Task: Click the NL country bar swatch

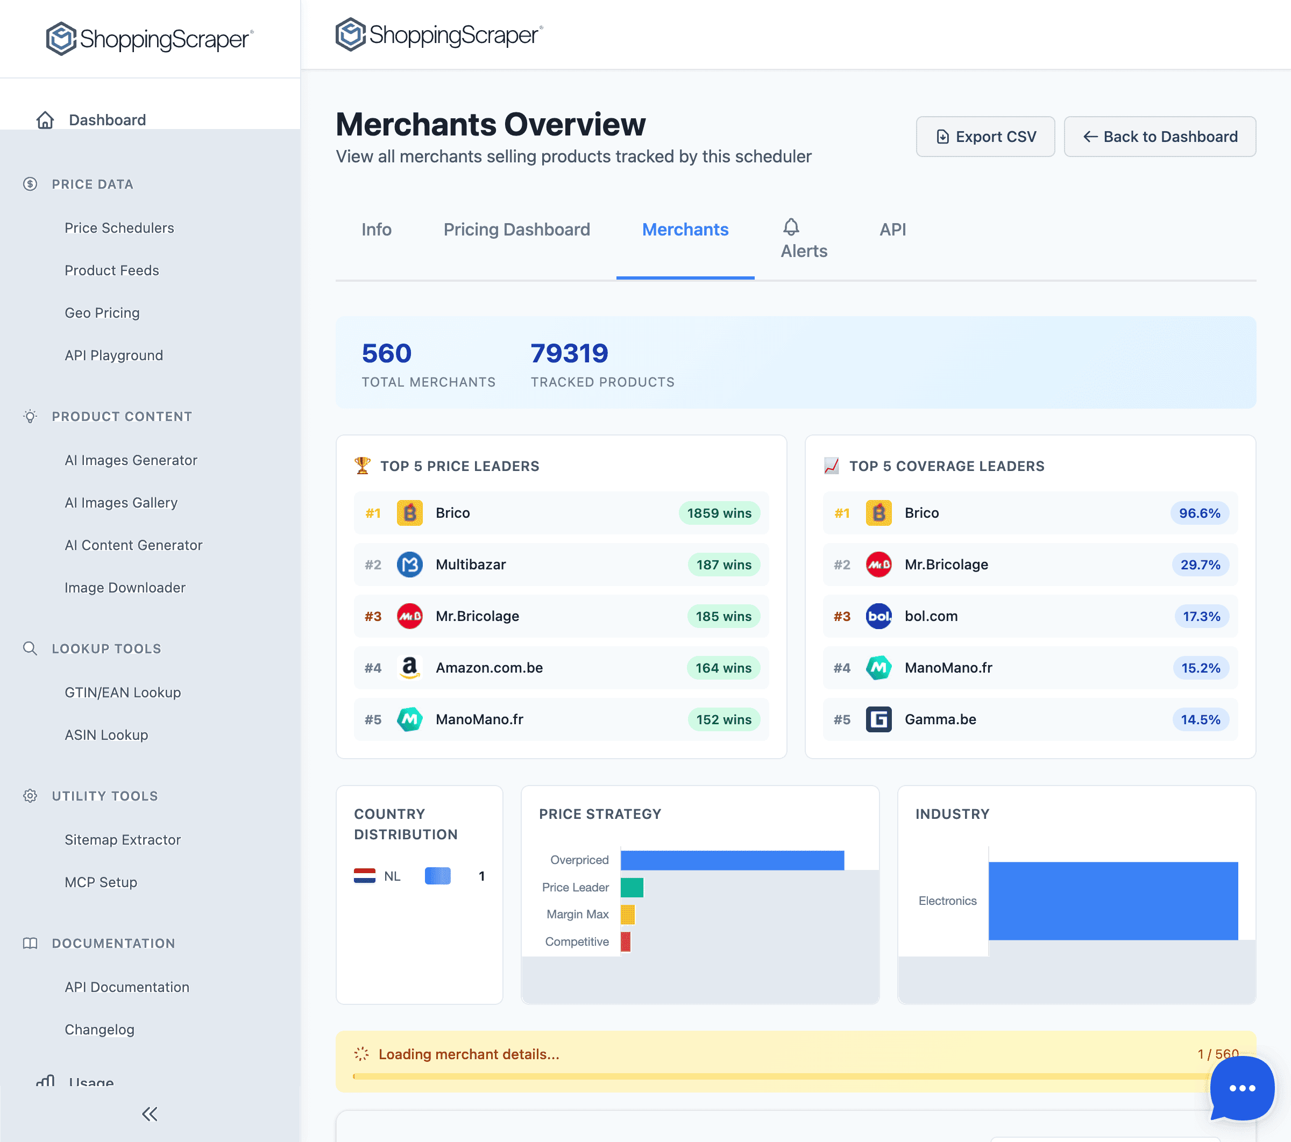Action: coord(438,876)
